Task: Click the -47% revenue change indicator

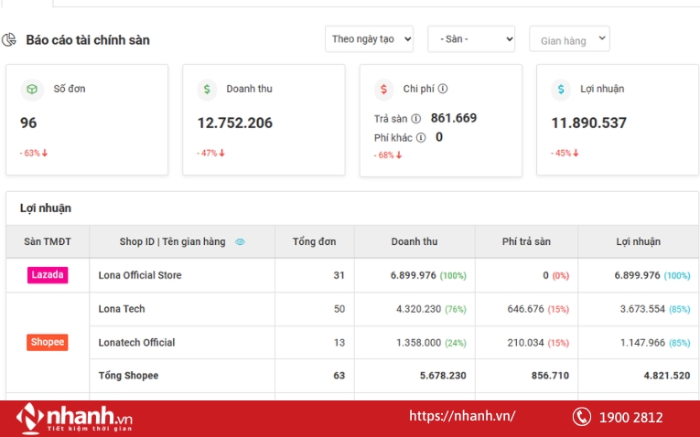Action: pos(210,153)
